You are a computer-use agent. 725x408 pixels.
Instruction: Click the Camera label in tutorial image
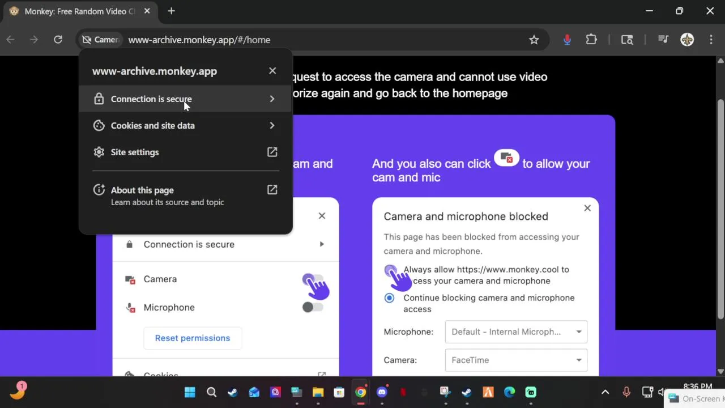point(160,279)
